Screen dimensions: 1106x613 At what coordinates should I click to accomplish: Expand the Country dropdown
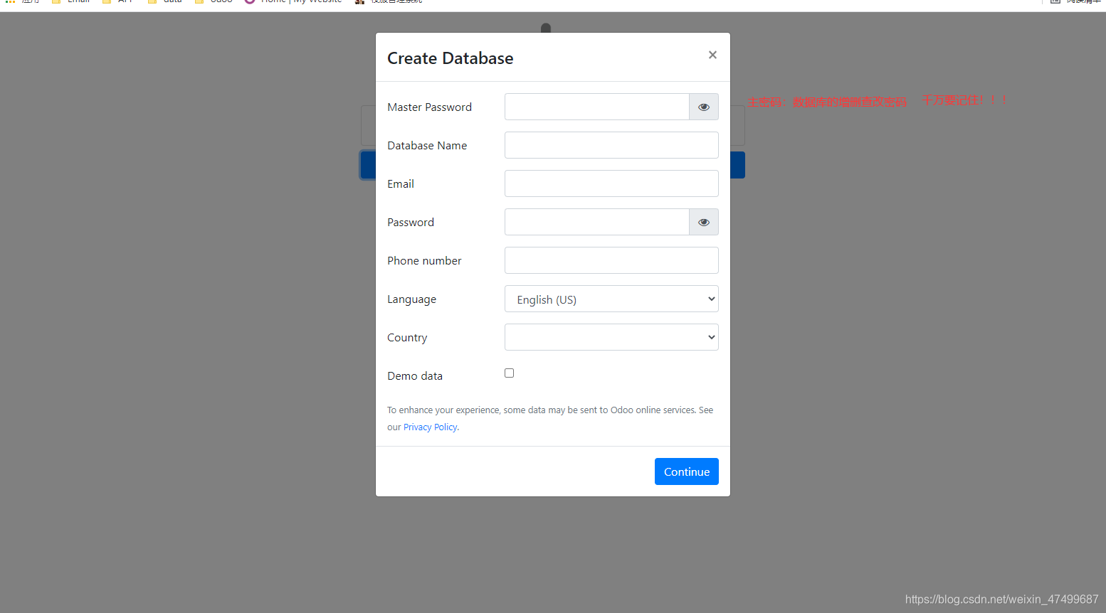point(611,337)
